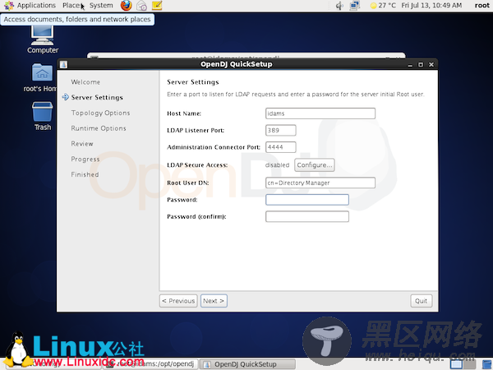Launch Firefox from the top panel
The height and width of the screenshot is (370, 493).
click(x=126, y=6)
